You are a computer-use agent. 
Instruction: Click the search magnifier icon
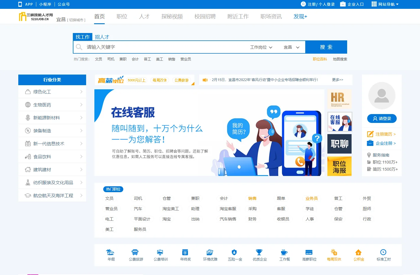(x=79, y=47)
